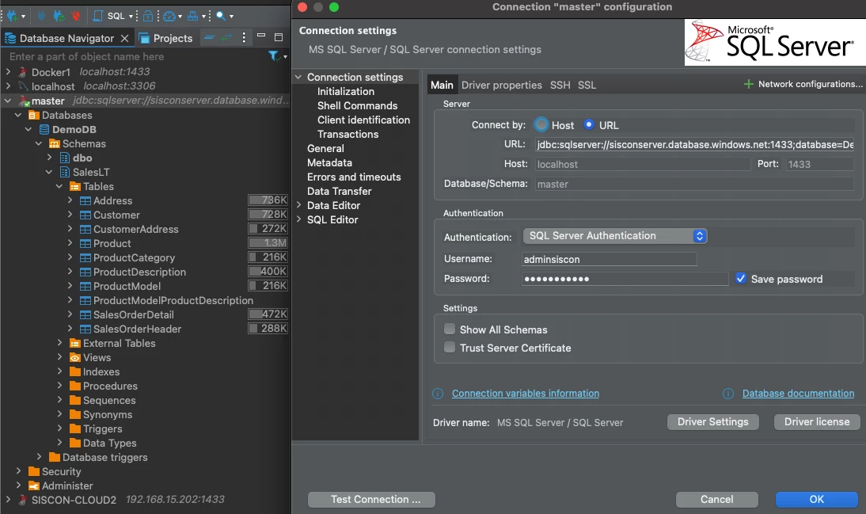The height and width of the screenshot is (514, 866).
Task: Click the Driver Settings button
Action: coord(713,422)
